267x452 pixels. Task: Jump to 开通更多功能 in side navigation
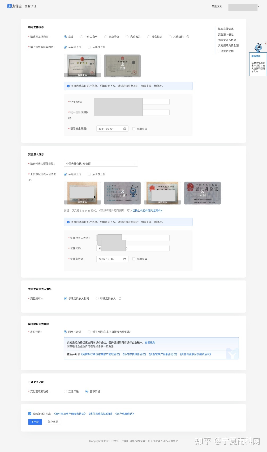coord(226,51)
